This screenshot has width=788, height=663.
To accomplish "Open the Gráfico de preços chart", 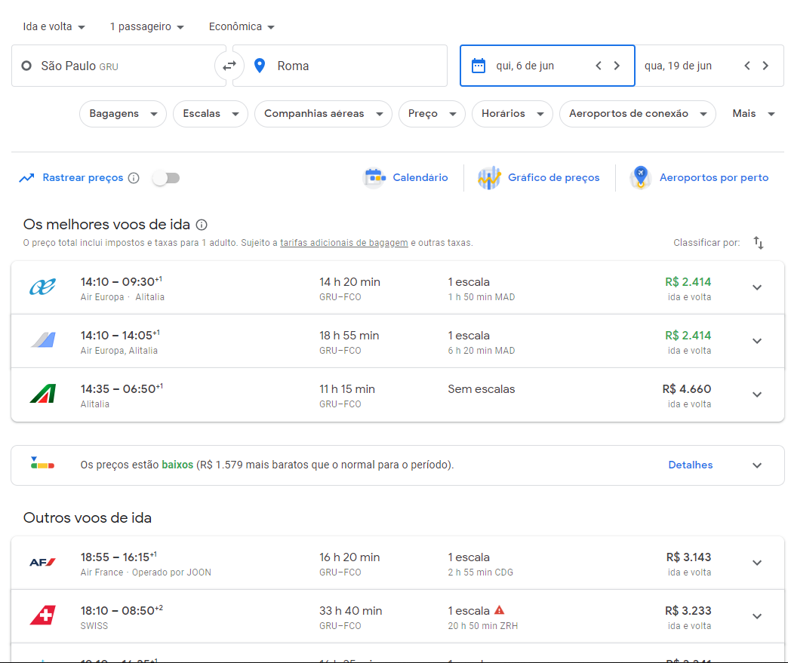I will pyautogui.click(x=539, y=178).
